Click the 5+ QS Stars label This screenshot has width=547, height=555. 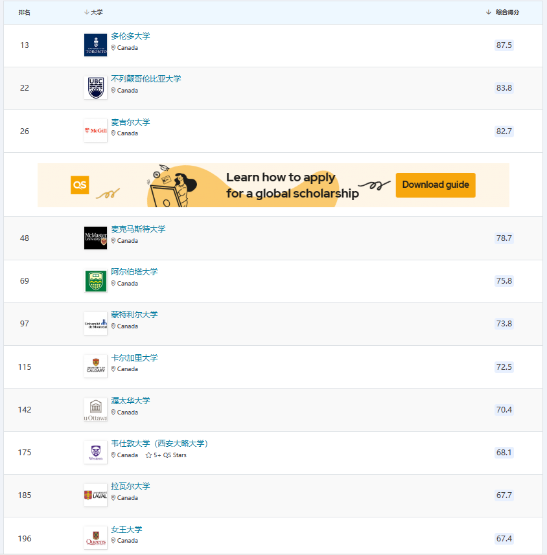coord(170,455)
